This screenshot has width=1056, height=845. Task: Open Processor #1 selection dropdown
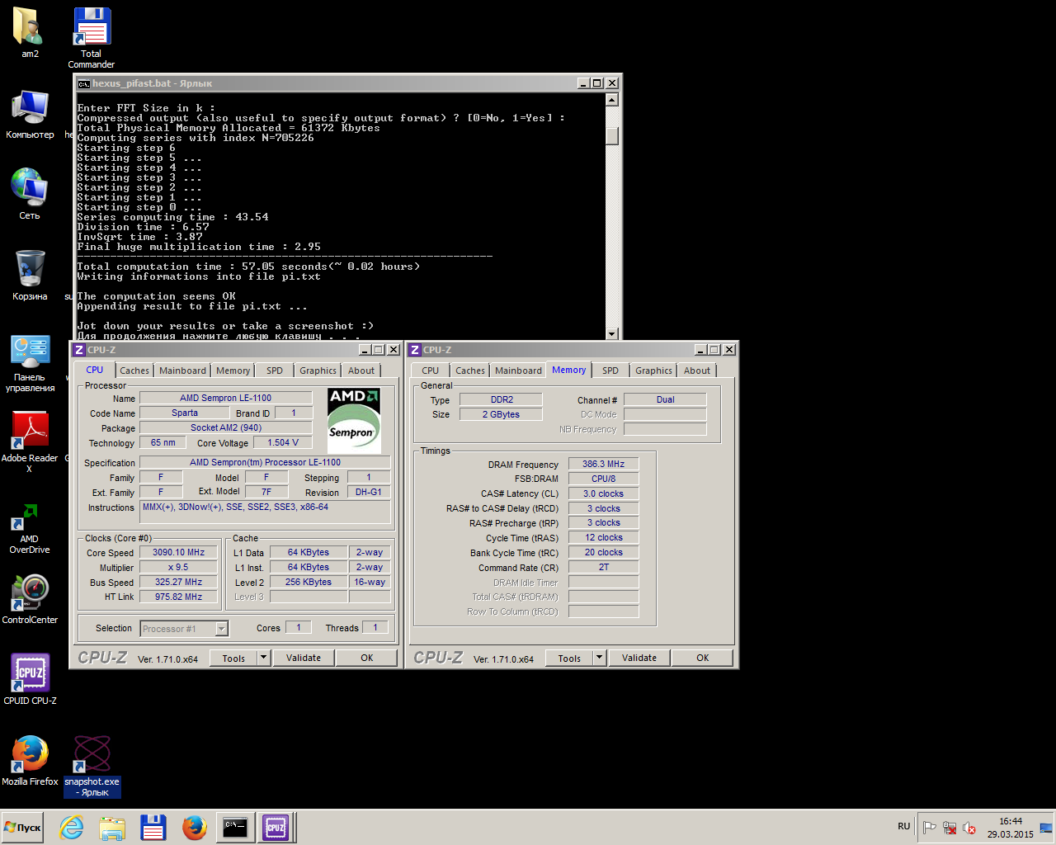pos(221,629)
